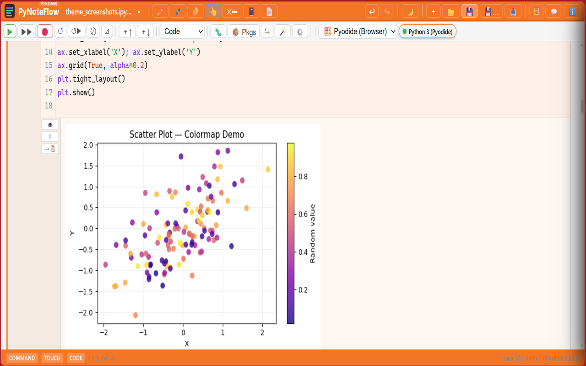Toggle the pointing-hand touch tool
Screen dimensions: 586x366
[x=213, y=11]
